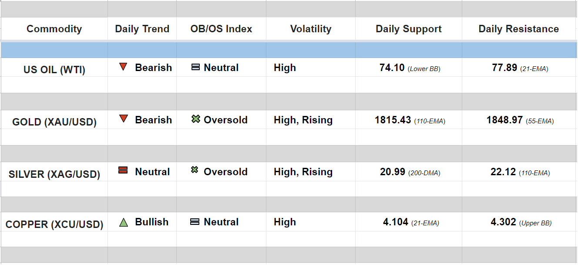Select the US OIL (WTI) row label

click(x=54, y=70)
